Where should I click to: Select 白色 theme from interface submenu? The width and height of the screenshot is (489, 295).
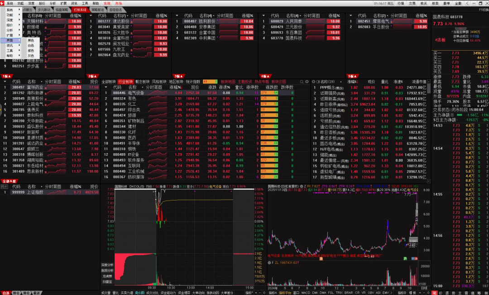[x=31, y=46]
